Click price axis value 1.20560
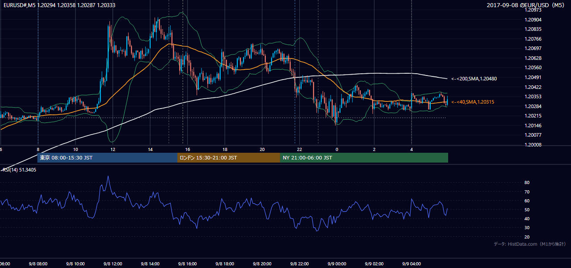Viewport: 571px width, 268px height. click(533, 68)
